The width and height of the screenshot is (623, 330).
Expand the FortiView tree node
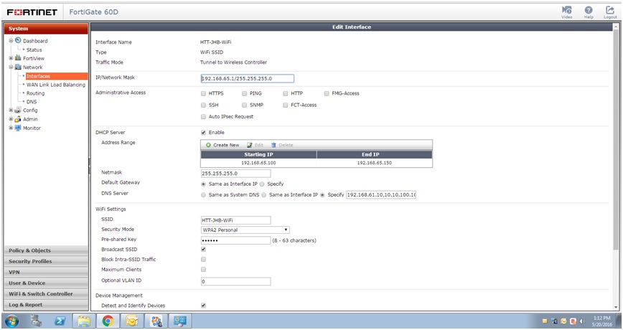point(11,58)
